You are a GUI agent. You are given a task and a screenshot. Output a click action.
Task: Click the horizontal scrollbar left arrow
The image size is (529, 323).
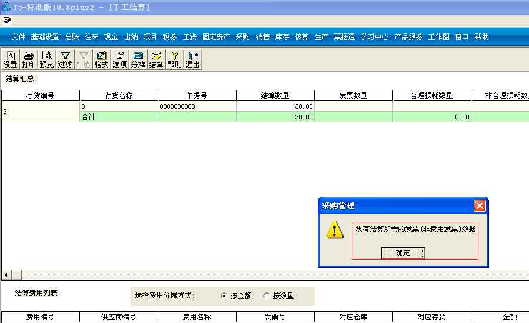point(6,275)
